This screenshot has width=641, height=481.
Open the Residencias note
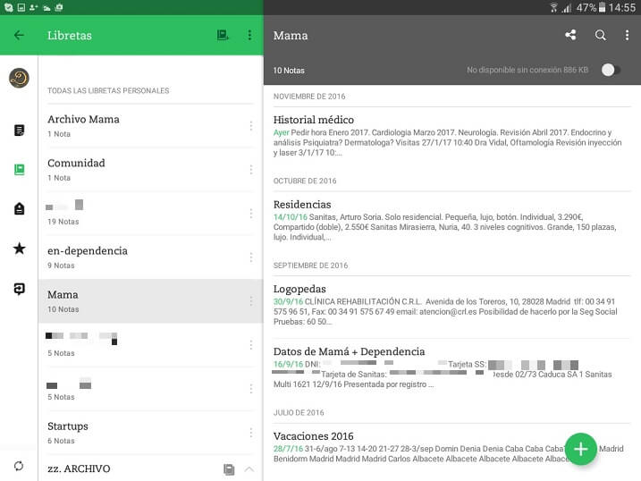pos(452,222)
